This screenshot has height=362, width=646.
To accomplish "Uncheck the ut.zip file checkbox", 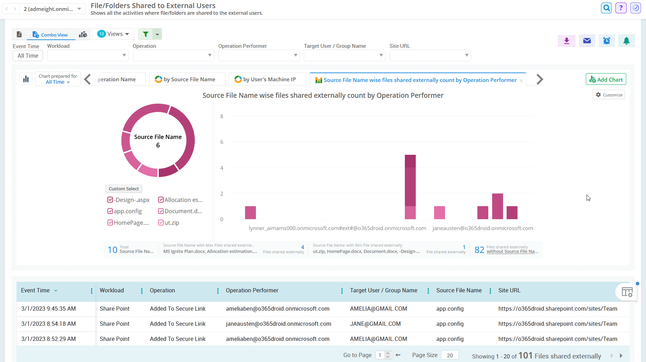I will click(x=161, y=222).
